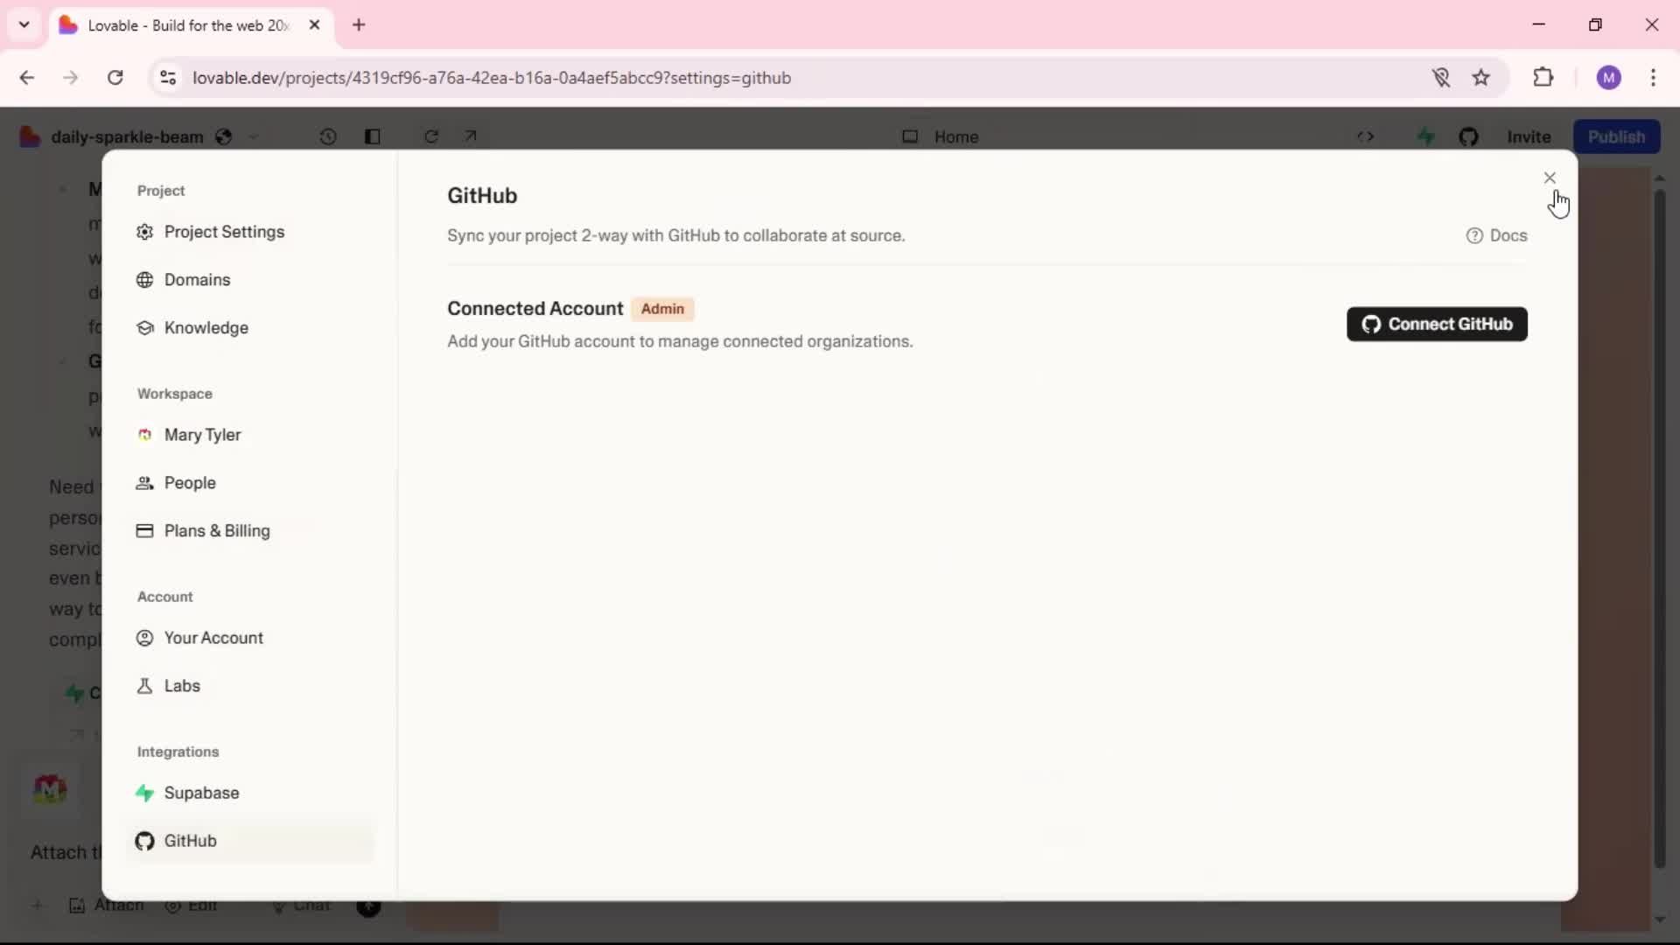
Task: Click the GitHub octocat icon in sidebar
Action: [145, 841]
